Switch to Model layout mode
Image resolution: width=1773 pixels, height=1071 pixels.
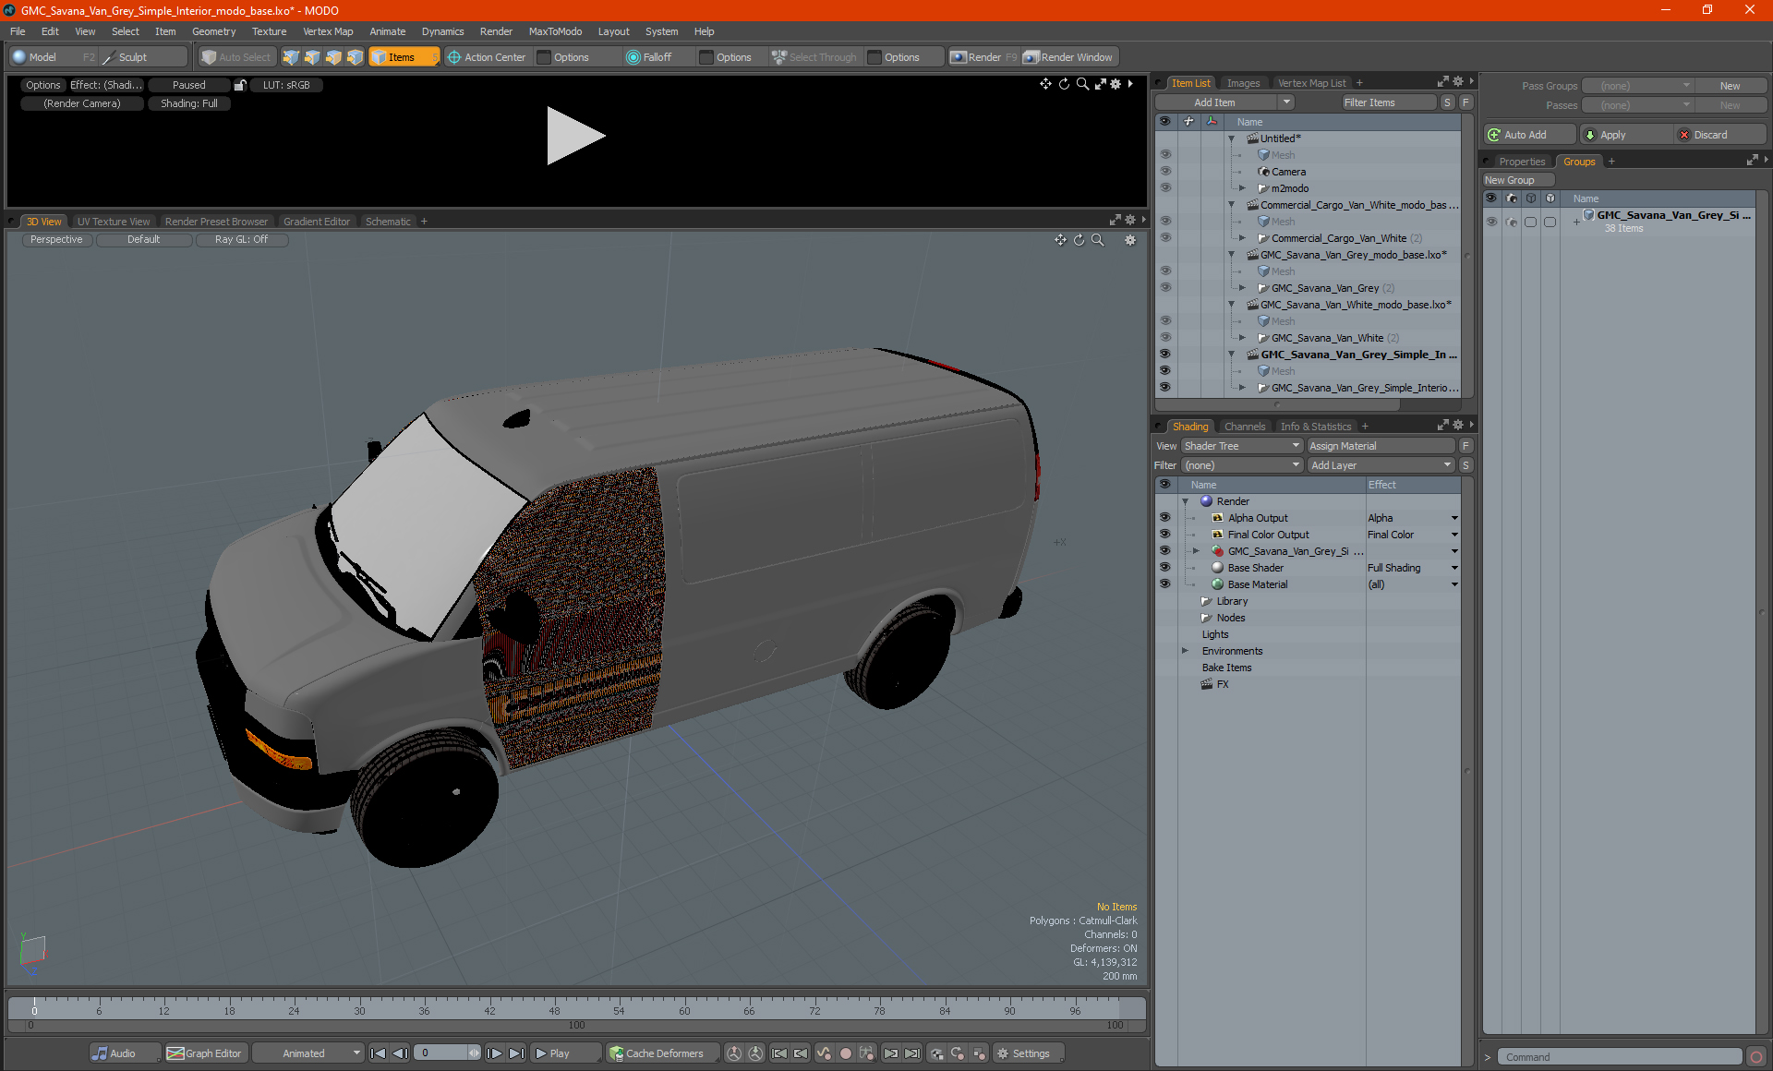click(52, 57)
